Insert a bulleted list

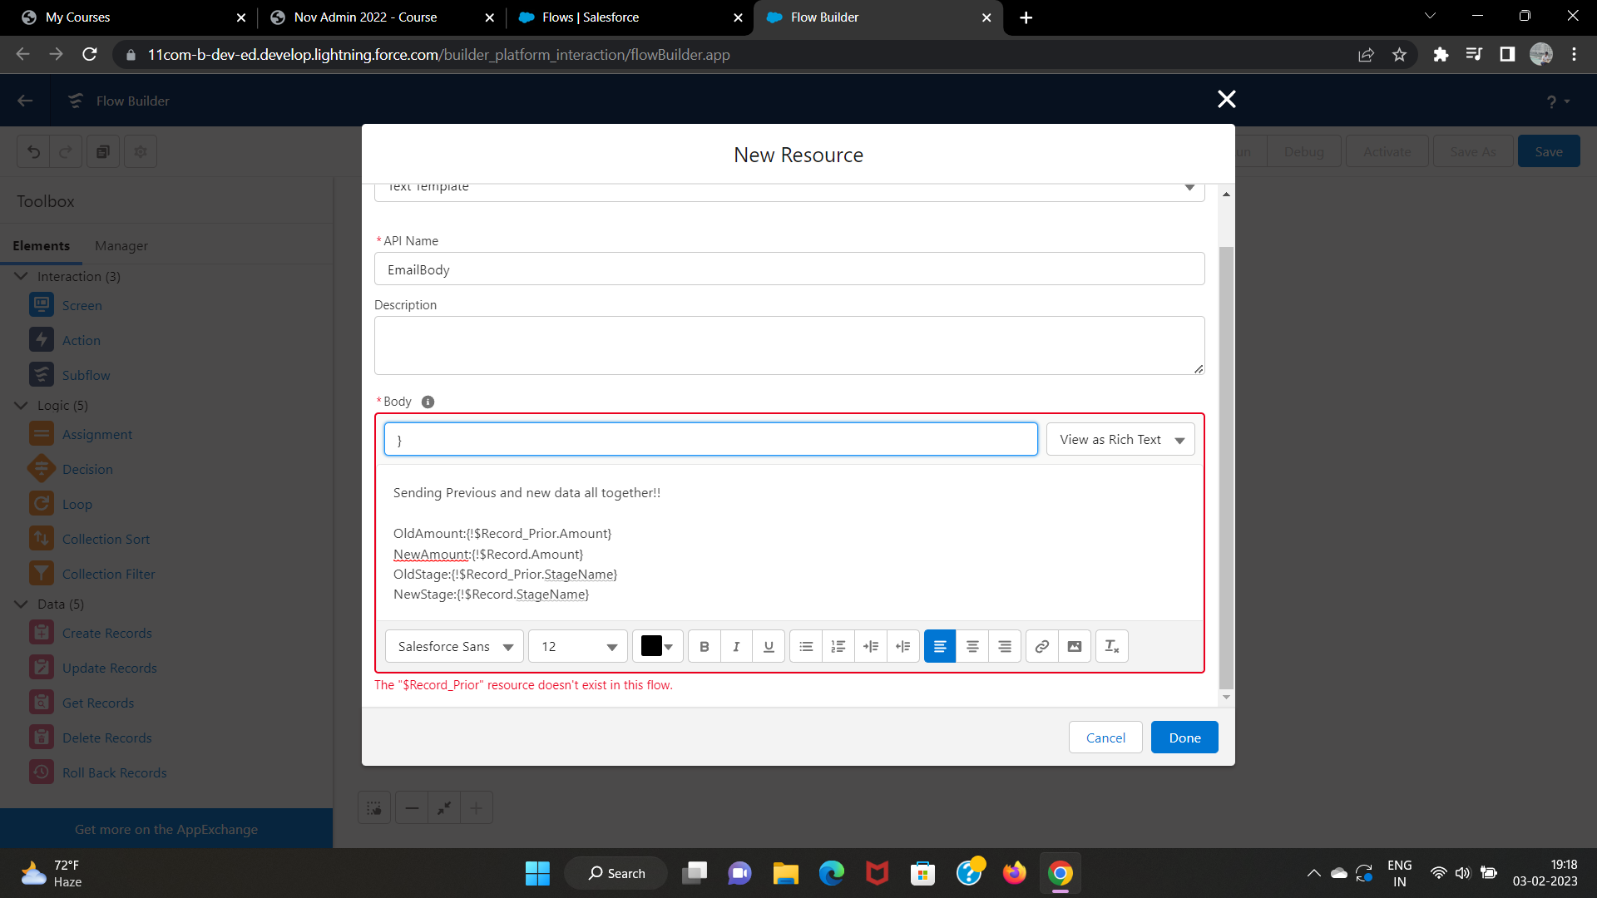(x=806, y=647)
